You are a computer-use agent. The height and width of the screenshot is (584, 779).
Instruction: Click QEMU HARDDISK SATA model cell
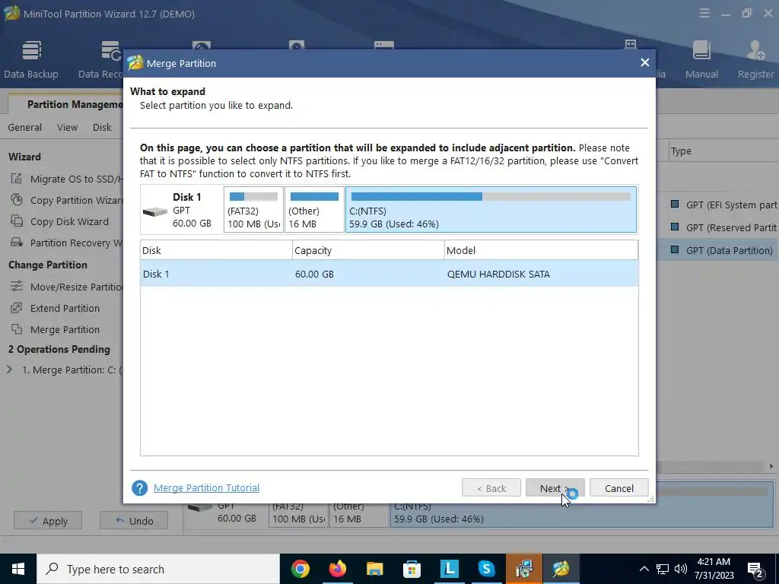coord(498,274)
